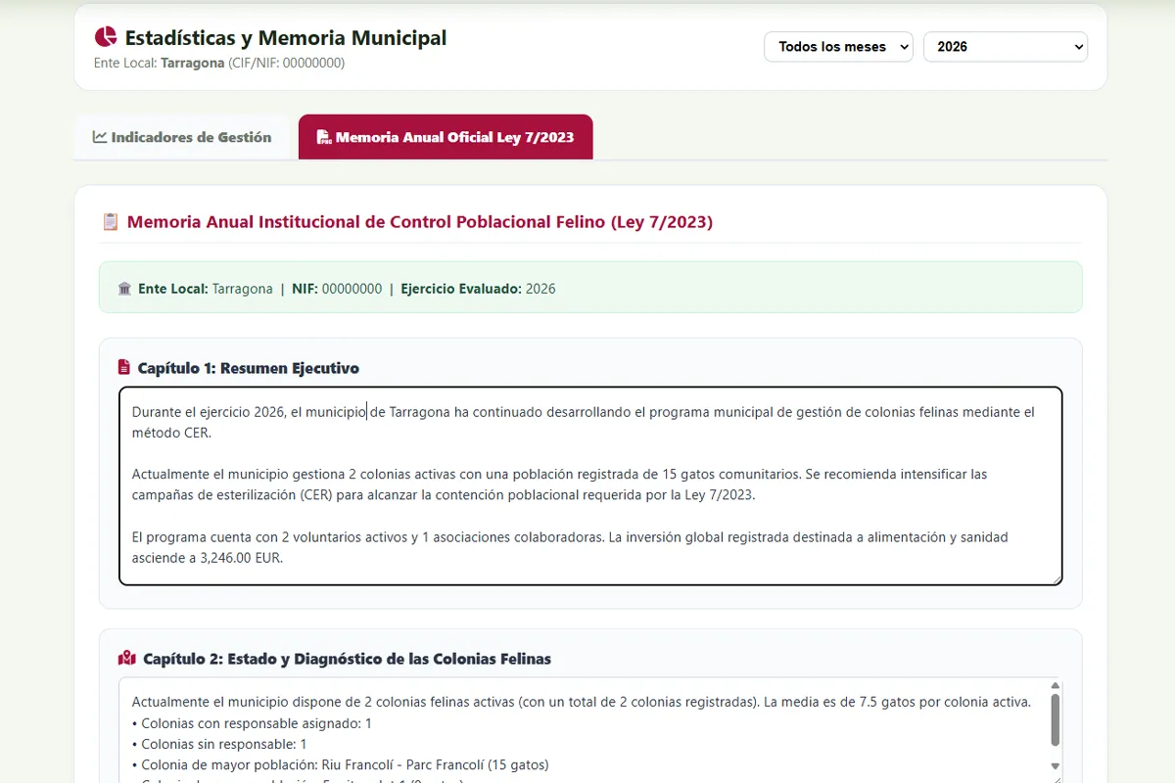Image resolution: width=1175 pixels, height=783 pixels.
Task: Click the clipboard icon beside Memoria Anual Institucional
Action: coord(111,222)
